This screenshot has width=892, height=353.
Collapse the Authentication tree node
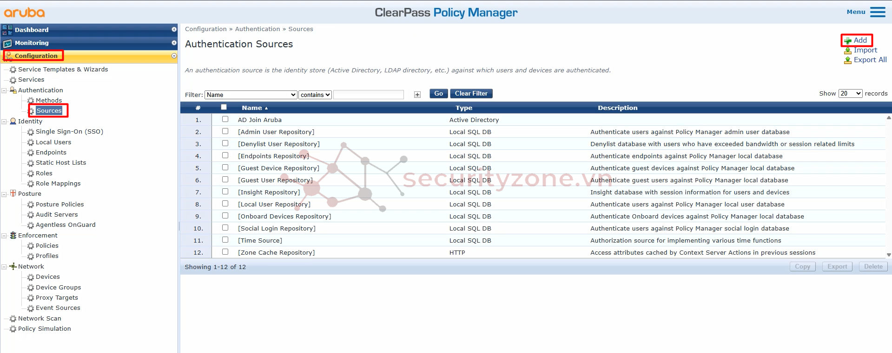[4, 90]
